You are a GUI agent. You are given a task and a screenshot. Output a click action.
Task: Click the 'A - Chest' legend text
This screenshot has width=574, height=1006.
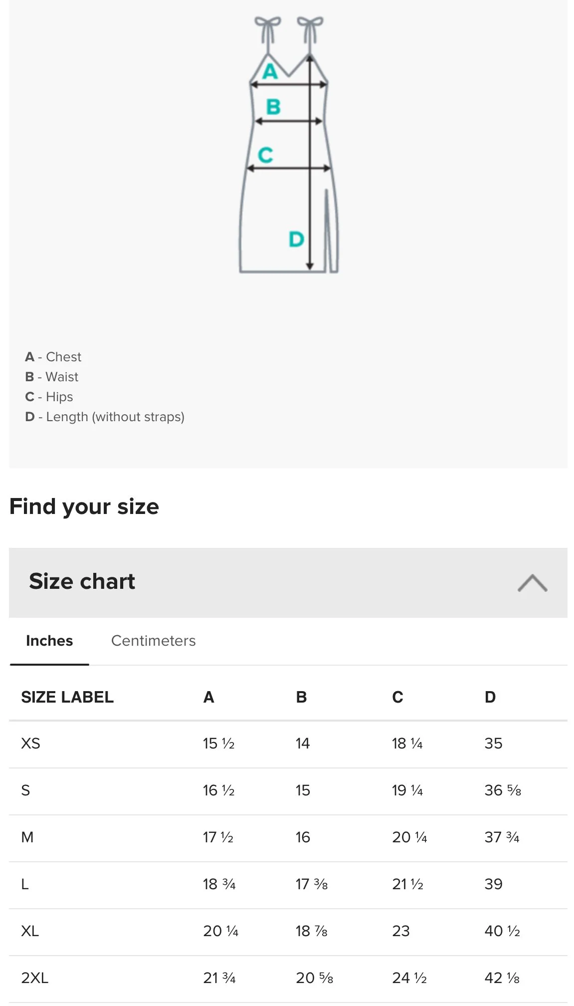(53, 357)
